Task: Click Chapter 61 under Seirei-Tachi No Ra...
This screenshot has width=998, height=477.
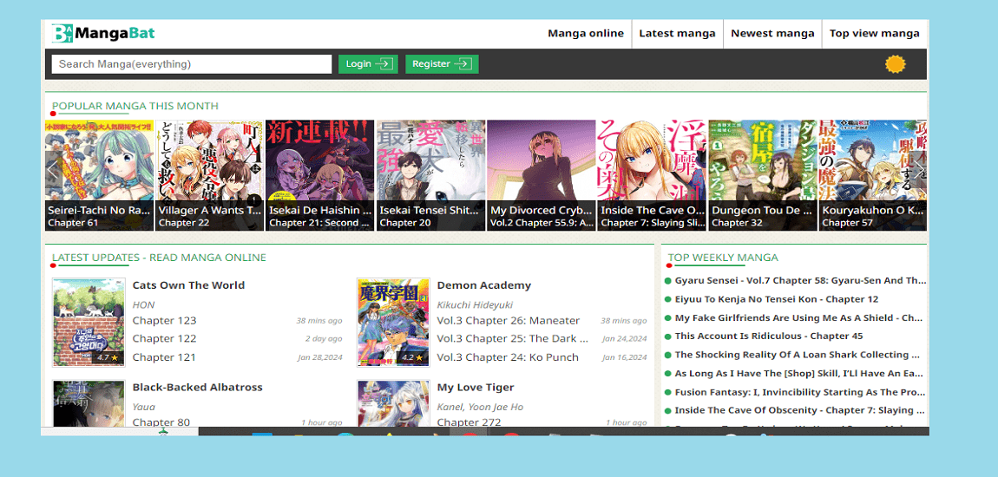Action: pyautogui.click(x=73, y=223)
